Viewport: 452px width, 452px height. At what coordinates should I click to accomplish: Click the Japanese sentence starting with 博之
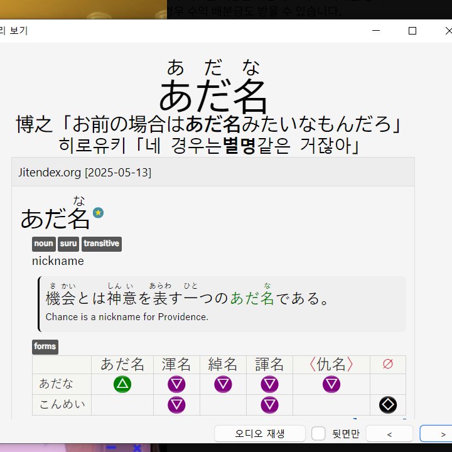tap(208, 124)
